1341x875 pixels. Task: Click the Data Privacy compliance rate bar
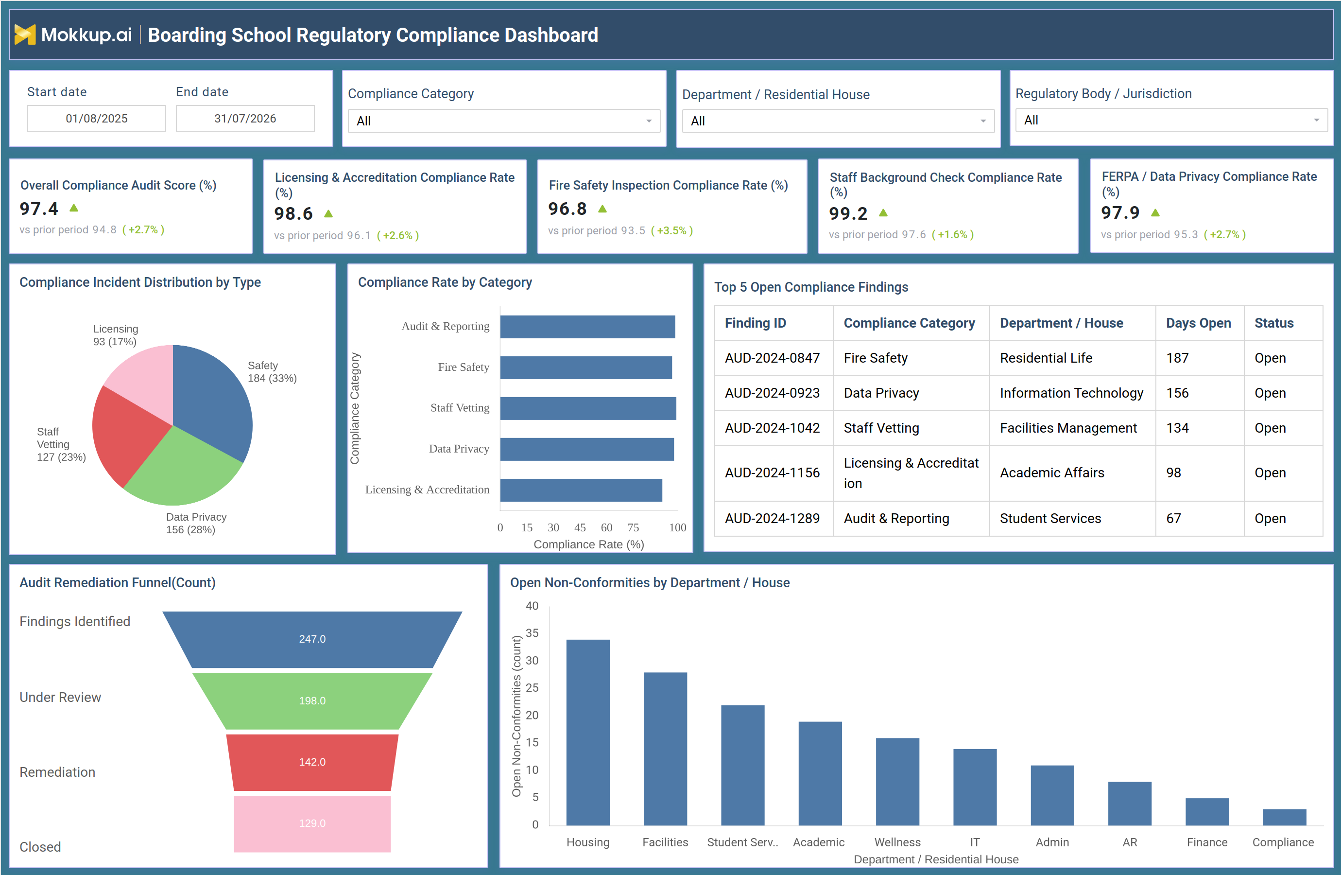tap(586, 449)
